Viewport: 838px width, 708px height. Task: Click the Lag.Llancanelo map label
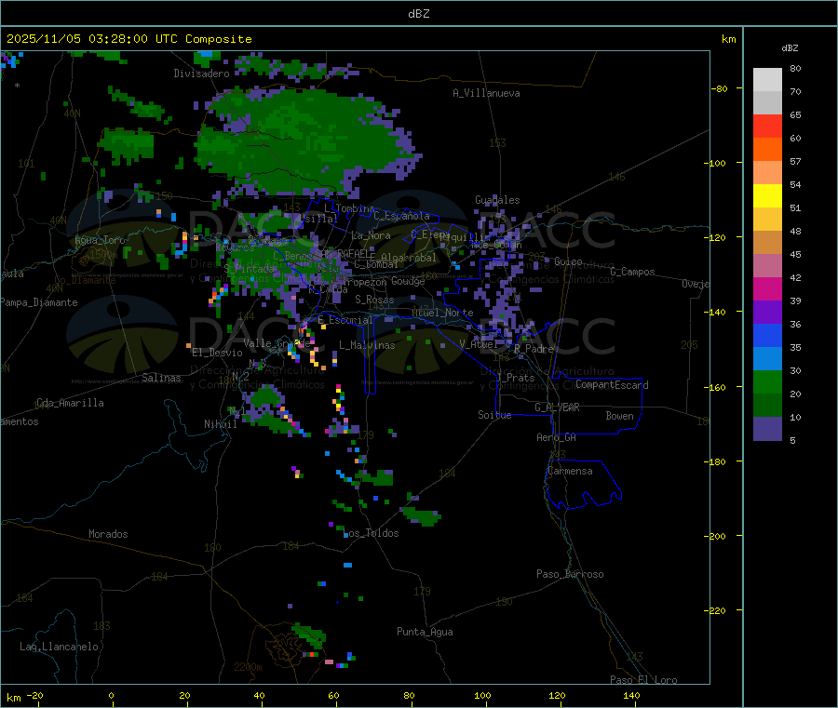[60, 647]
